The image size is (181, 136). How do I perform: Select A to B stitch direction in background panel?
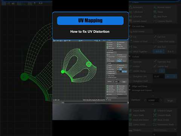point(158,51)
